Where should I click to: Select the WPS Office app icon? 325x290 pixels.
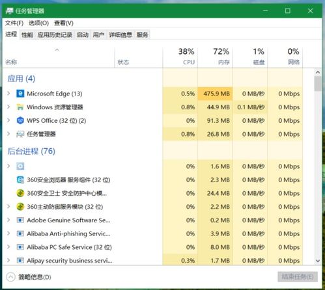(20, 120)
